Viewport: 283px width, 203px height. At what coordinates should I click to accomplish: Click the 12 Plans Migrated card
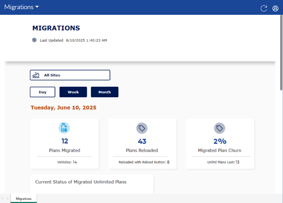coord(65,144)
